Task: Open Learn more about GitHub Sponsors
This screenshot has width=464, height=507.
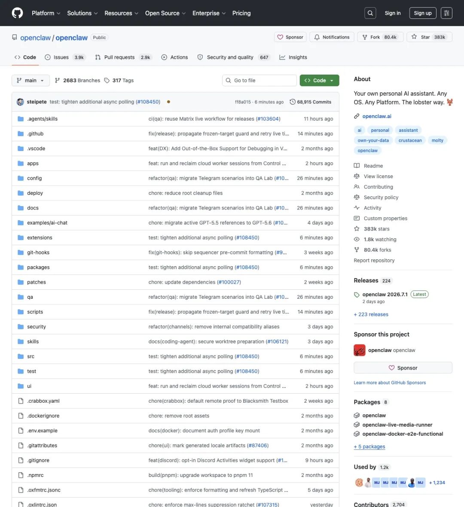Action: tap(390, 383)
